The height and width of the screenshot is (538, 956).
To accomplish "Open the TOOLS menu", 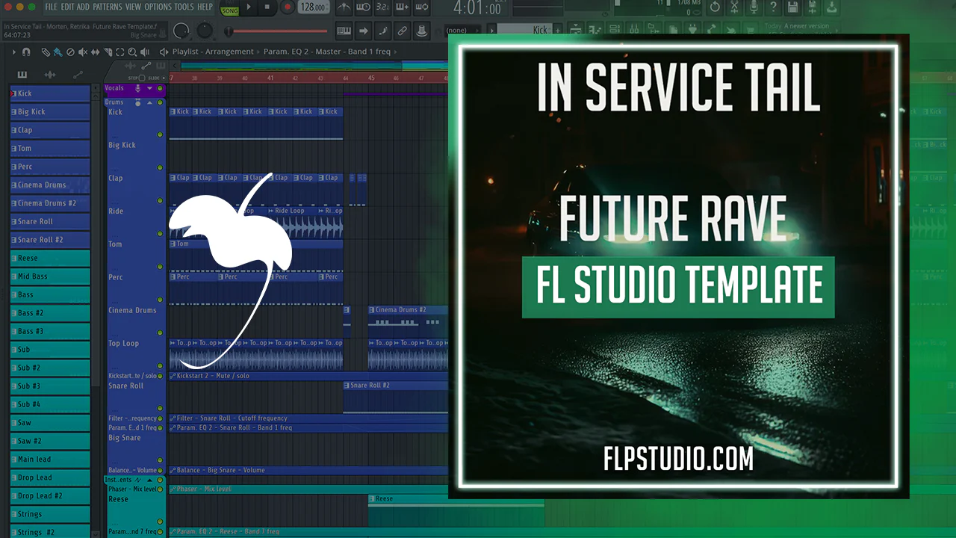I will click(184, 7).
